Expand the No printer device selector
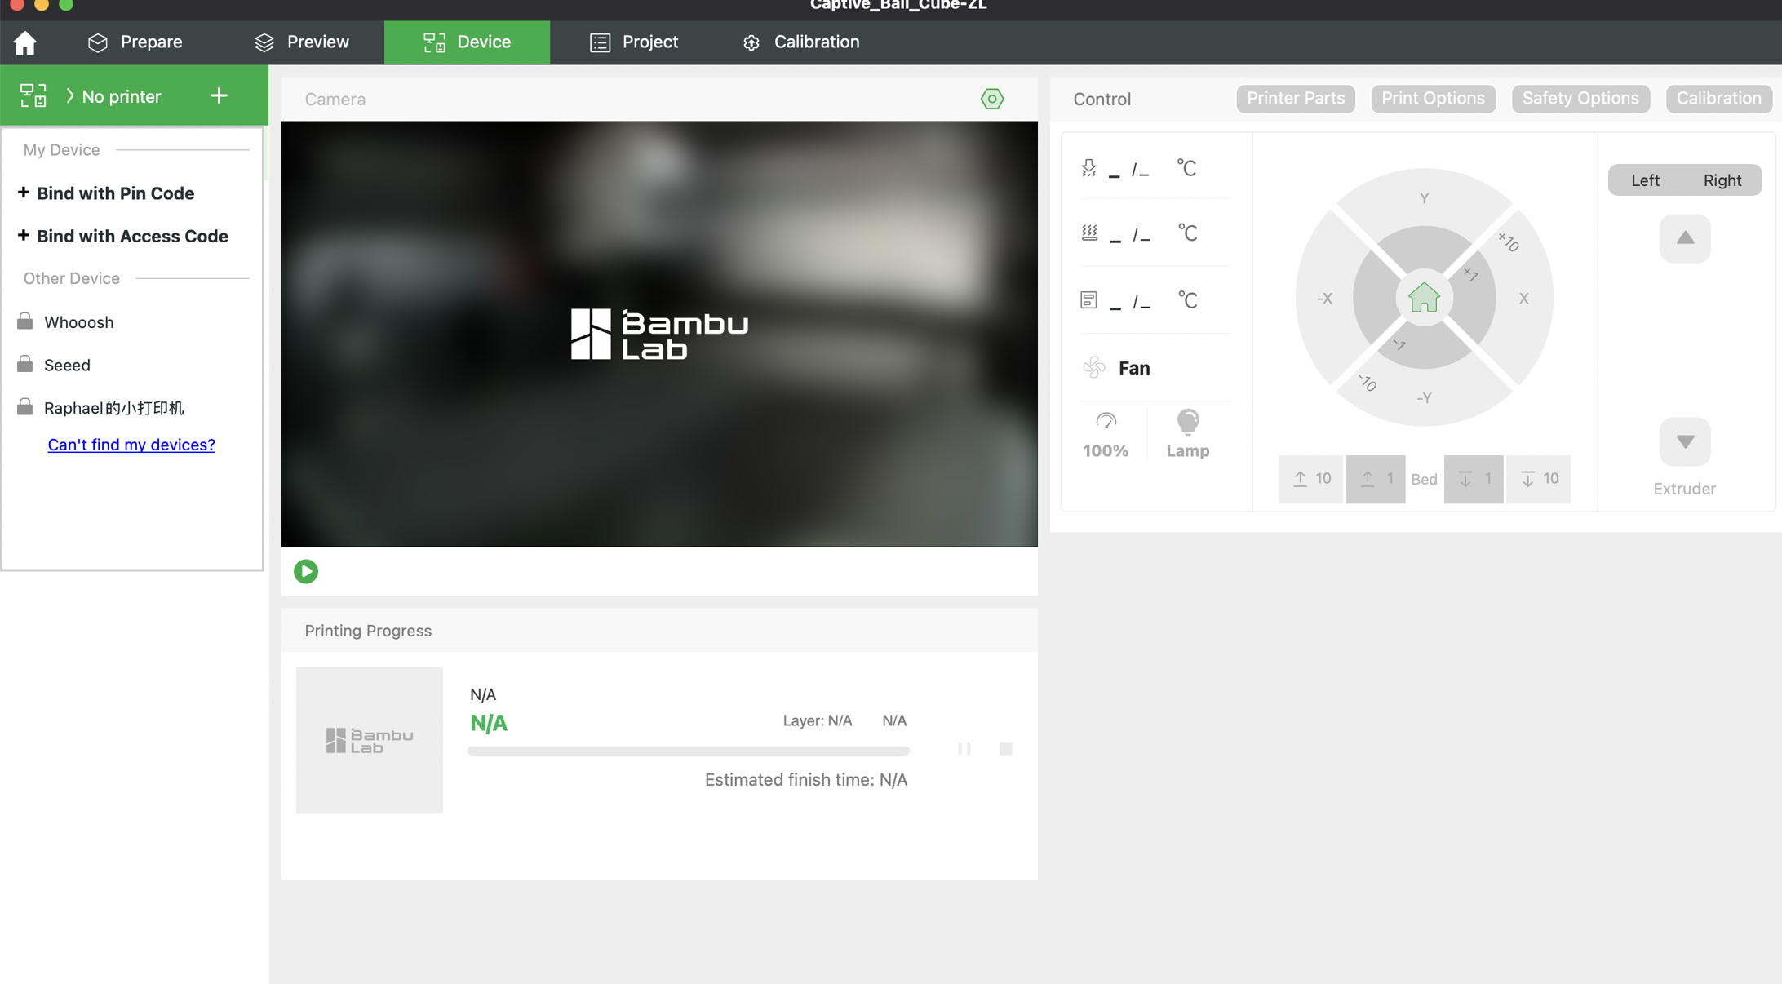This screenshot has height=984, width=1782. [113, 96]
